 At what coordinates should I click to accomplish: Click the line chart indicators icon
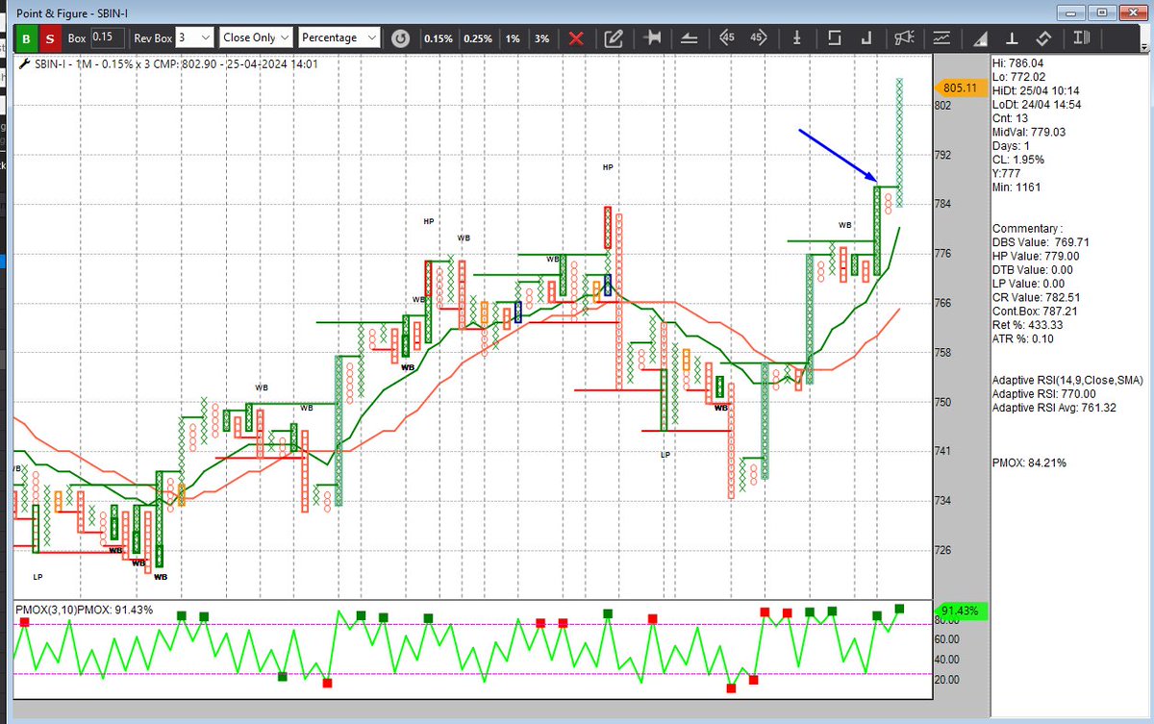[x=941, y=38]
